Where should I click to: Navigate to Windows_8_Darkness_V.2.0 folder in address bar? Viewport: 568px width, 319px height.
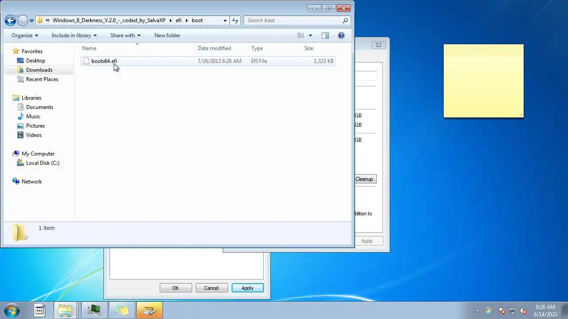109,20
